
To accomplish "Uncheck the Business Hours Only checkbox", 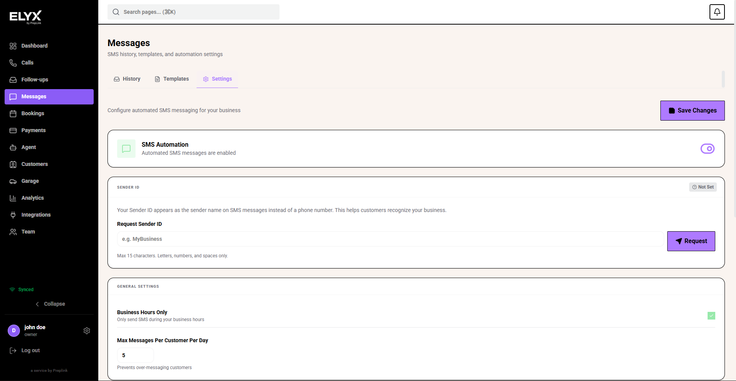I will 711,316.
